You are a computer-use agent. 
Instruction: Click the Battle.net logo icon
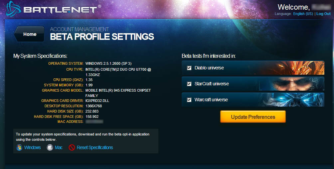13,9
